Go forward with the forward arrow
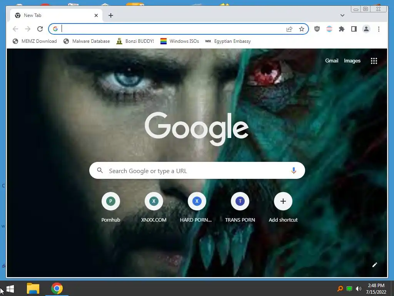 click(28, 29)
